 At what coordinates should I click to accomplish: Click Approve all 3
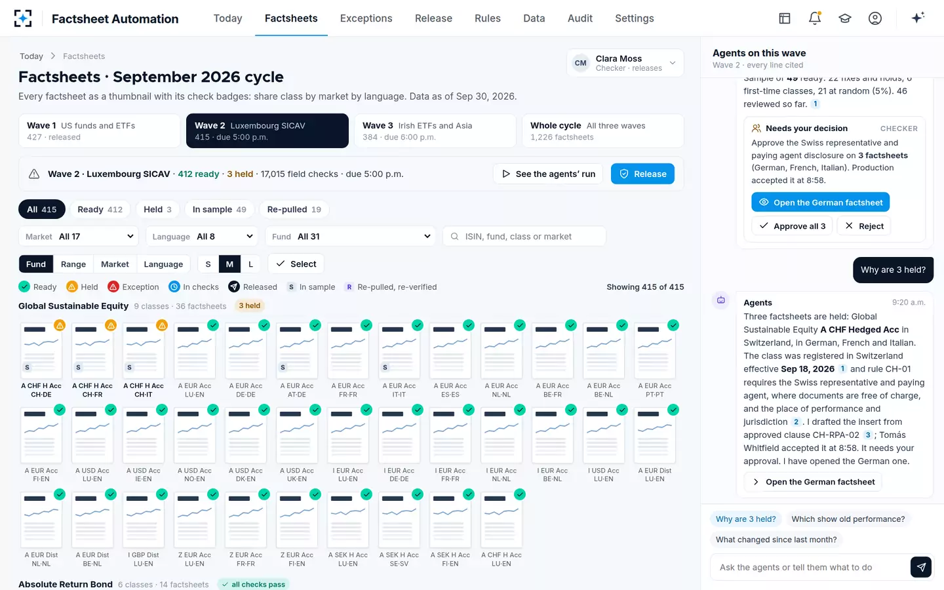pyautogui.click(x=792, y=226)
